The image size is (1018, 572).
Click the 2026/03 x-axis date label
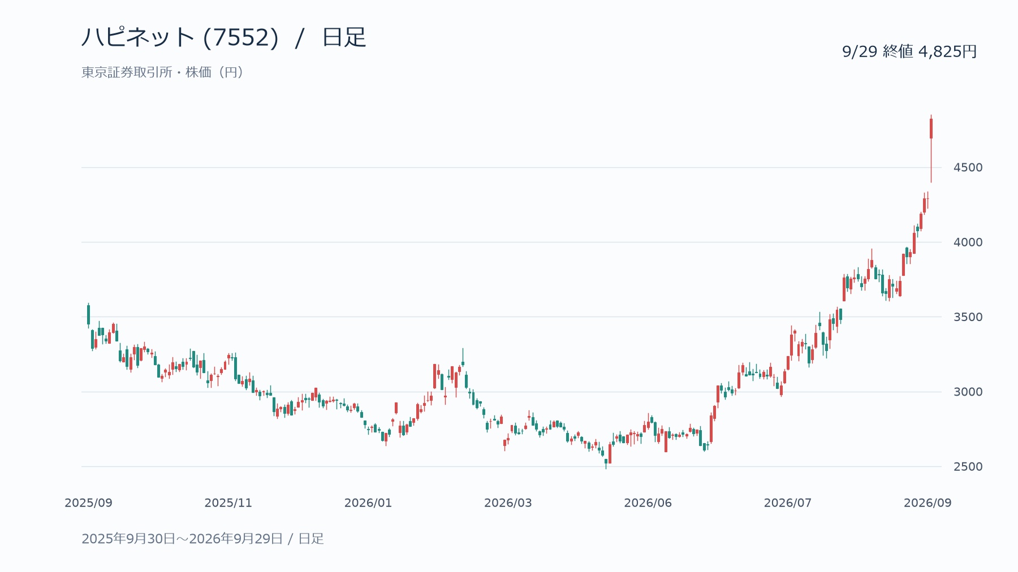508,503
